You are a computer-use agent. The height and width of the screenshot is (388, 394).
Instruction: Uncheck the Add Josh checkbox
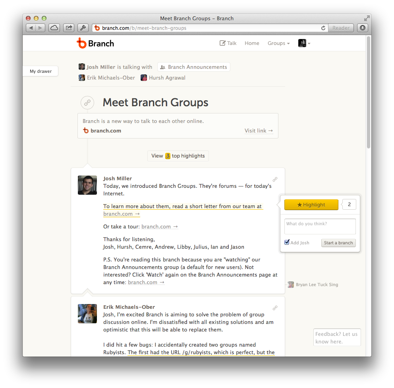[287, 242]
